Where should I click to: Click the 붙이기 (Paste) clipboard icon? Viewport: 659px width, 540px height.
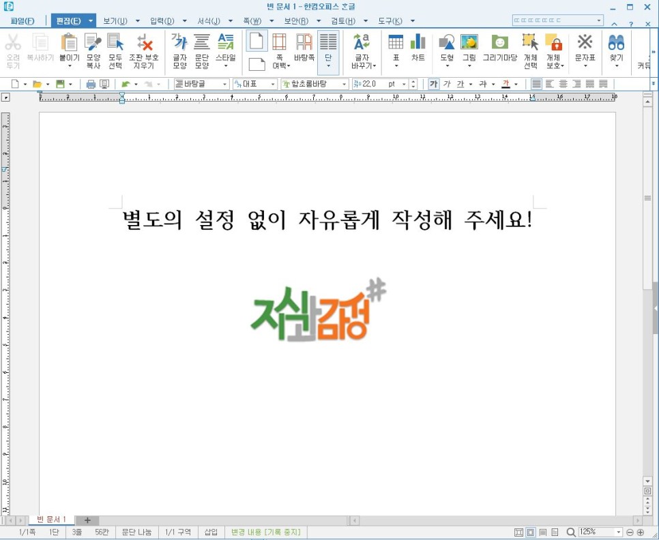70,42
